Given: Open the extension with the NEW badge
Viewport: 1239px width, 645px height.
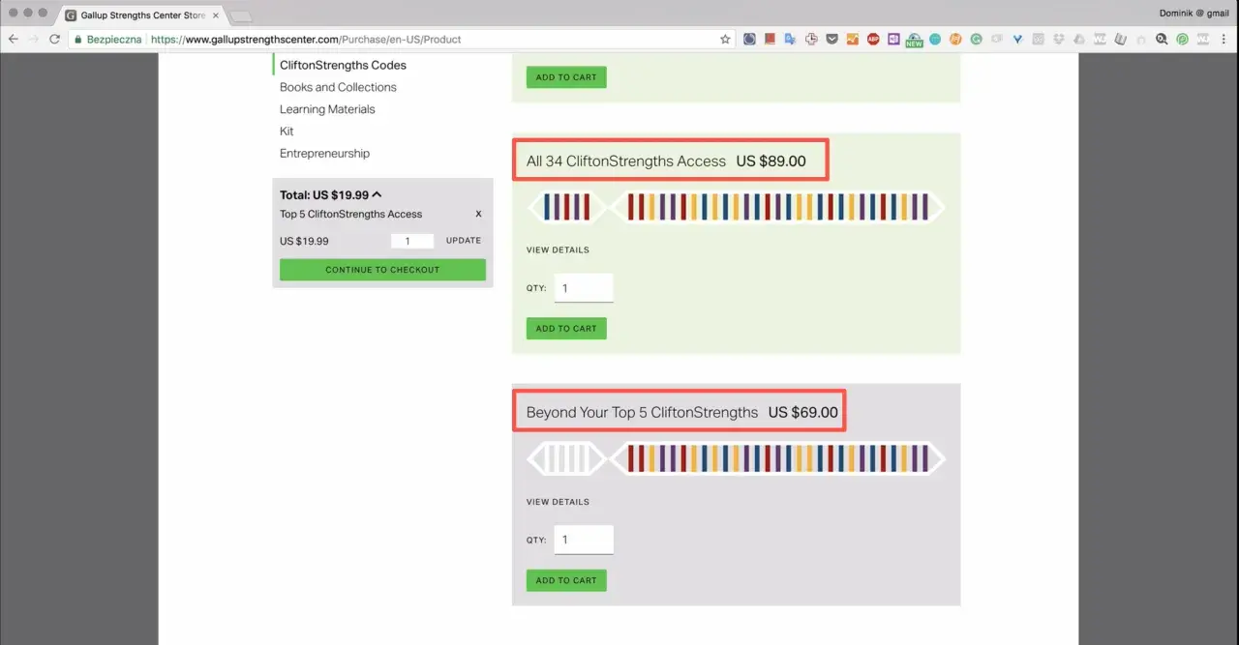Looking at the screenshot, I should pyautogui.click(x=915, y=41).
